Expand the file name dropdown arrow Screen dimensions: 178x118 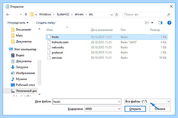coord(119,102)
